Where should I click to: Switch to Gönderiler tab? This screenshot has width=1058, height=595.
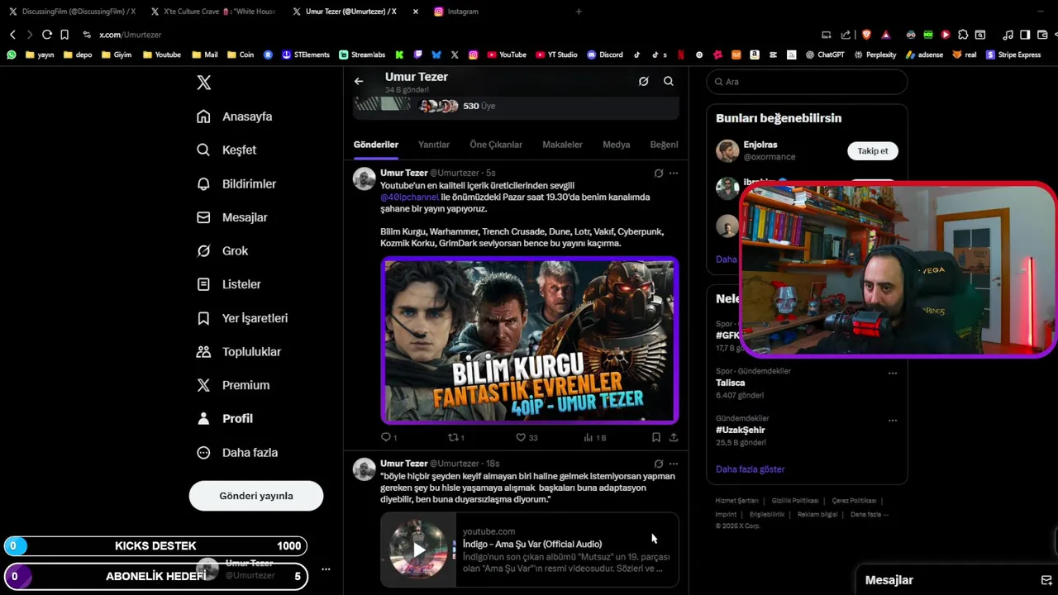(376, 145)
